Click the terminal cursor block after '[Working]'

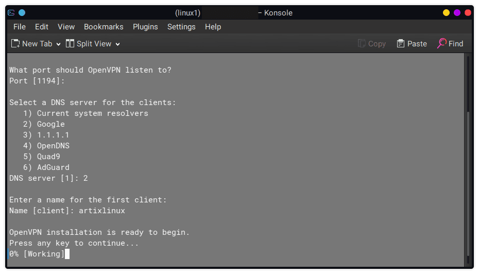(x=67, y=254)
